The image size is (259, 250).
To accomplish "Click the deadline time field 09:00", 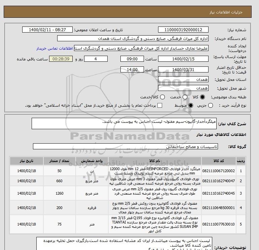I will coord(132,59).
